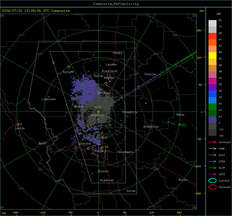The width and height of the screenshot is (232, 216).
Task: Click the yellow radar-site diamond at Didsbury
Action: point(98,112)
